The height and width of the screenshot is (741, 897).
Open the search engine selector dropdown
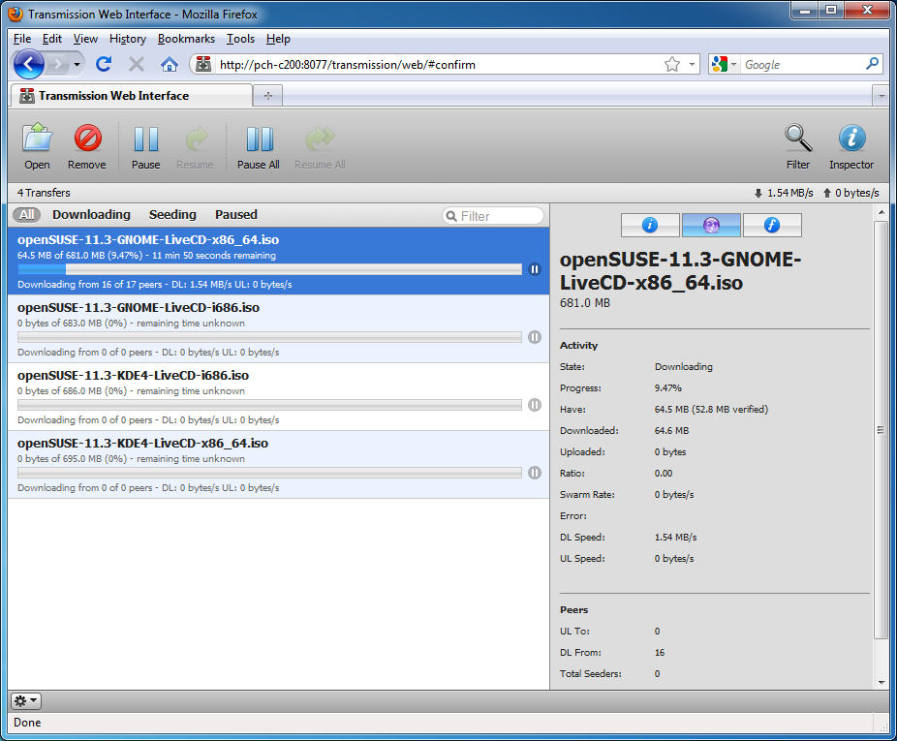point(724,64)
